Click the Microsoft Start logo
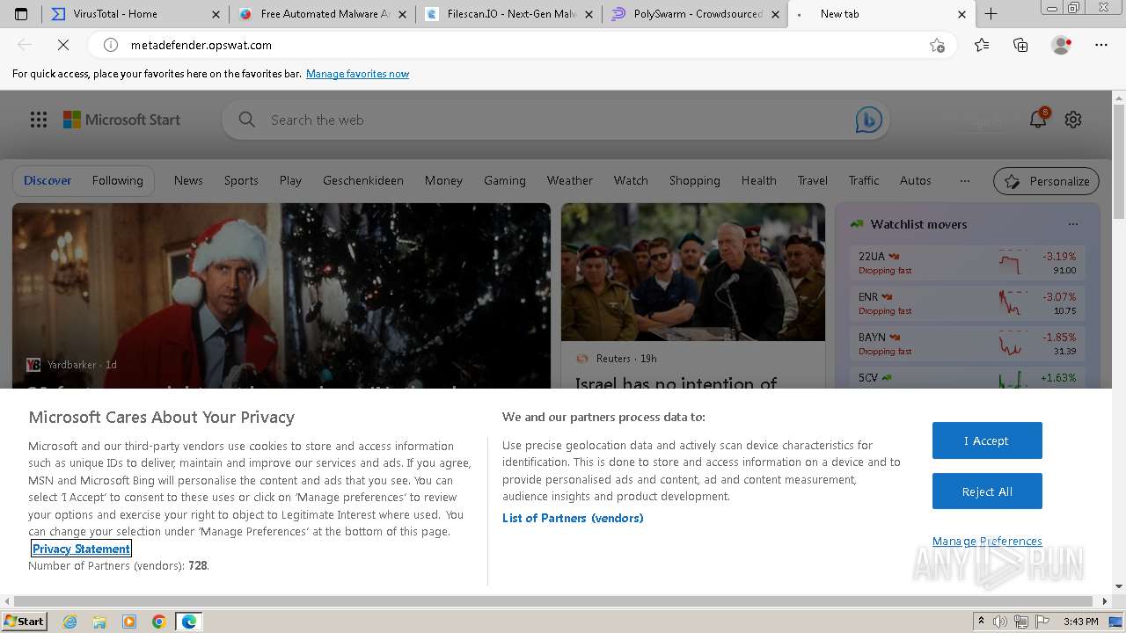 click(x=121, y=120)
